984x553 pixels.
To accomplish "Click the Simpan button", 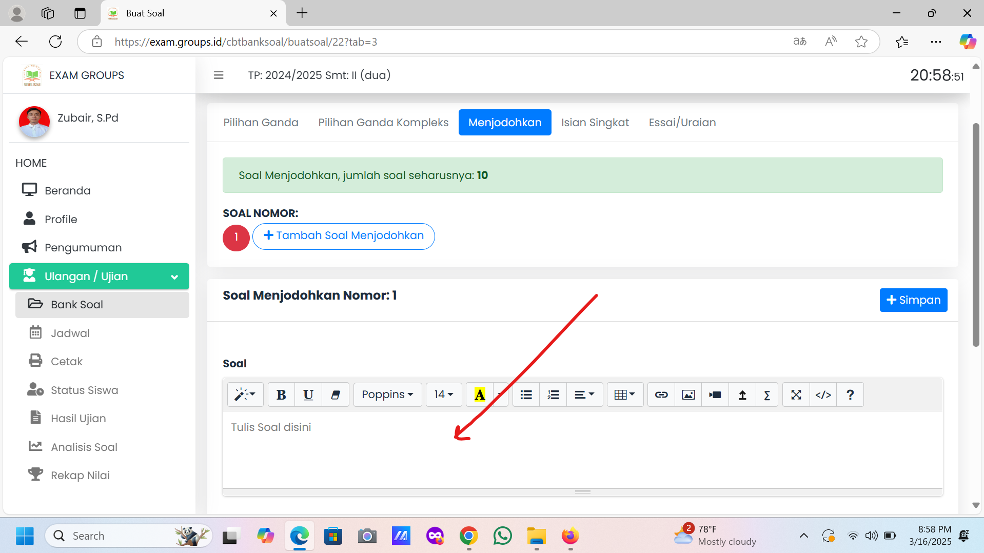I will click(x=913, y=300).
